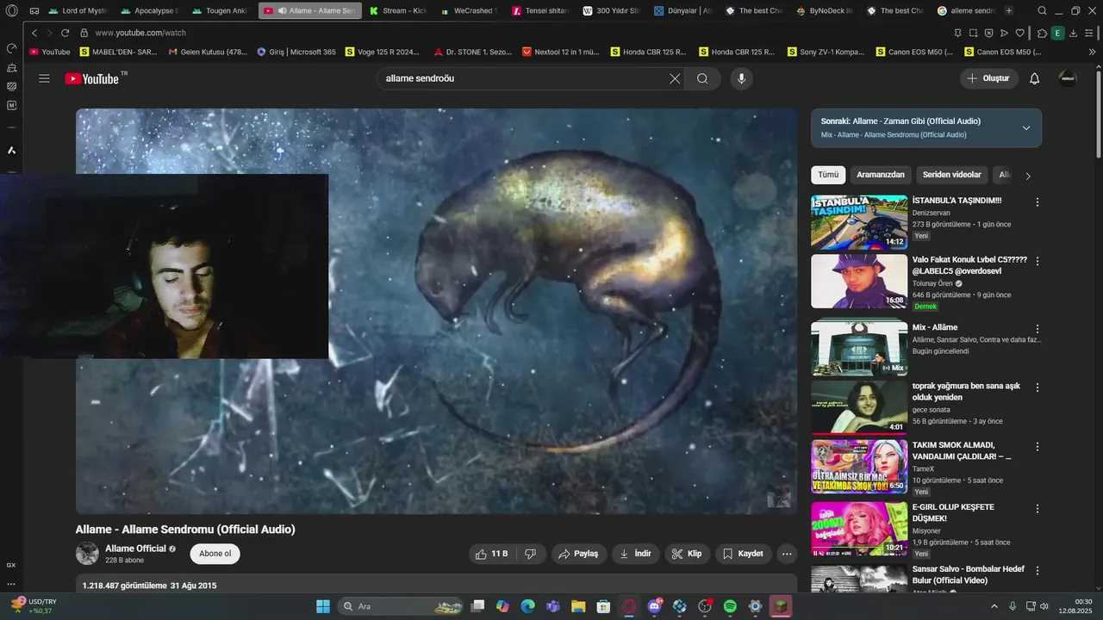Show more filter chips with right arrow
The height and width of the screenshot is (620, 1103).
[x=1027, y=176]
